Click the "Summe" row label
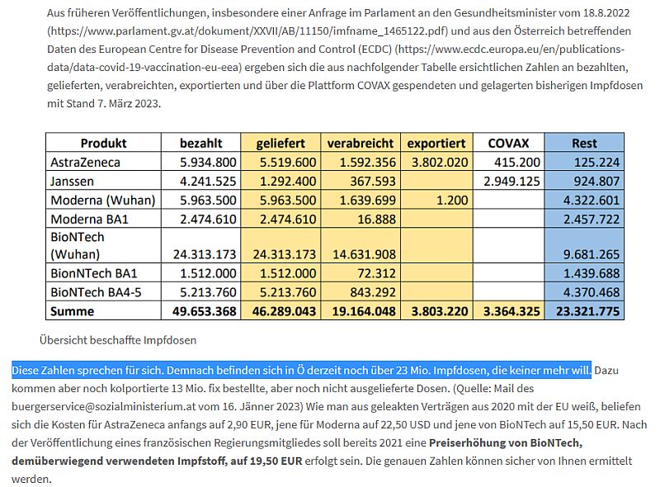 point(72,311)
